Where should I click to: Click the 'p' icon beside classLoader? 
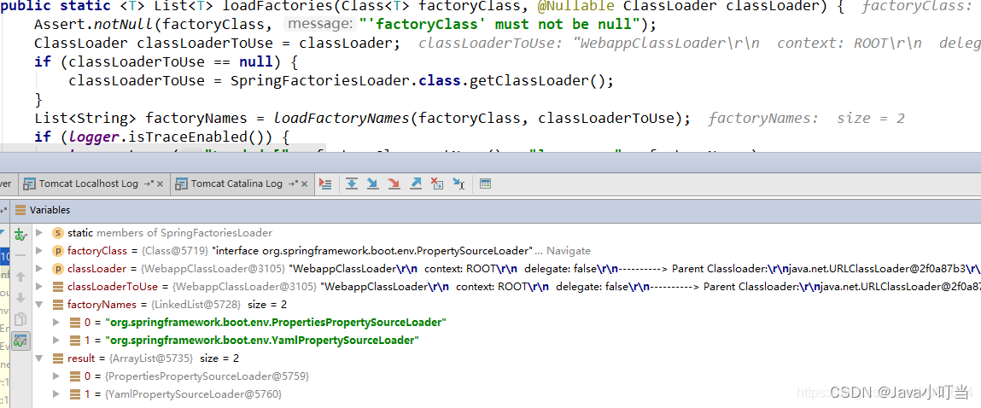(x=57, y=269)
